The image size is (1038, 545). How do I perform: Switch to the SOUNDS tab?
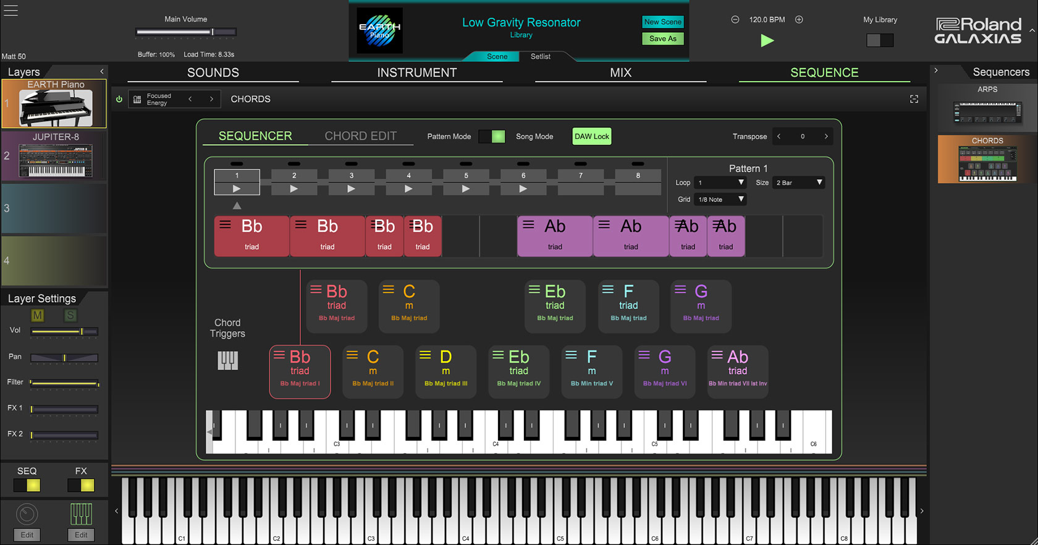(x=213, y=73)
